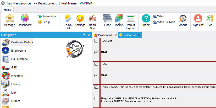Open the Video help item
Image resolution: width=216 pixels, height=108 pixels.
(x=158, y=16)
